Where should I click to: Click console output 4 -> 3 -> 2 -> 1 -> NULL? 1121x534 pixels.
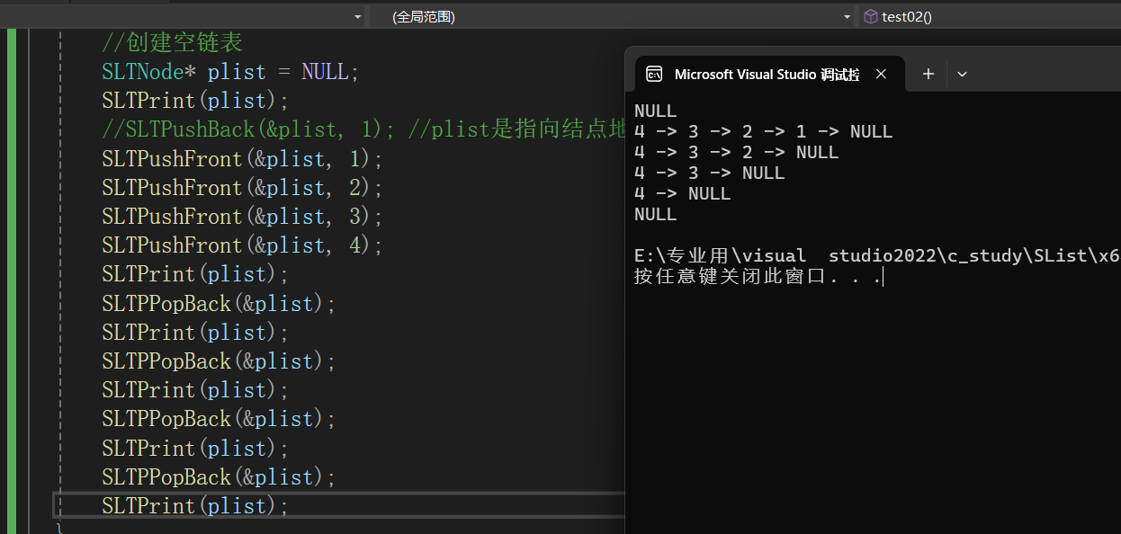763,132
